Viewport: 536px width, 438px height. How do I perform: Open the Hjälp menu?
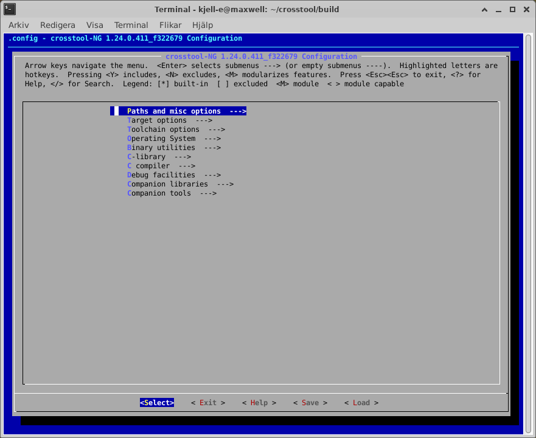(x=203, y=26)
